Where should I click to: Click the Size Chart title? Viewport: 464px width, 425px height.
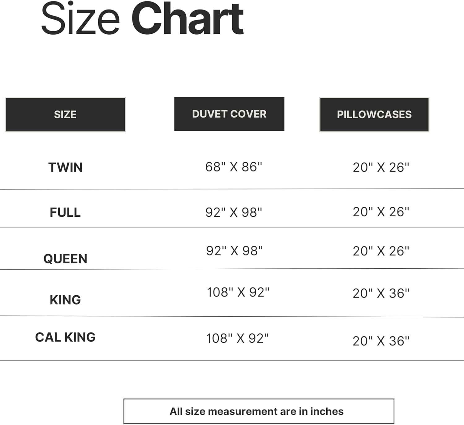(142, 19)
